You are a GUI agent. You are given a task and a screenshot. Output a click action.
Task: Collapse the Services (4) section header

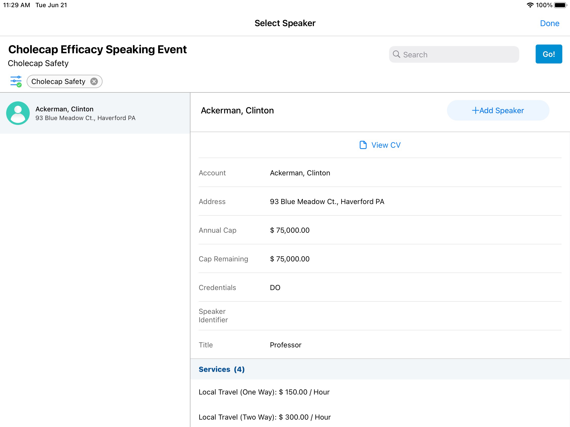[222, 369]
